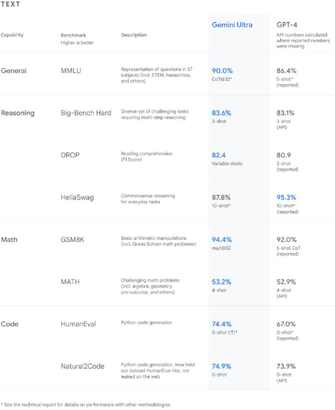The height and width of the screenshot is (410, 335).
Task: Click the Reasoning capability label
Action: [x=18, y=113]
